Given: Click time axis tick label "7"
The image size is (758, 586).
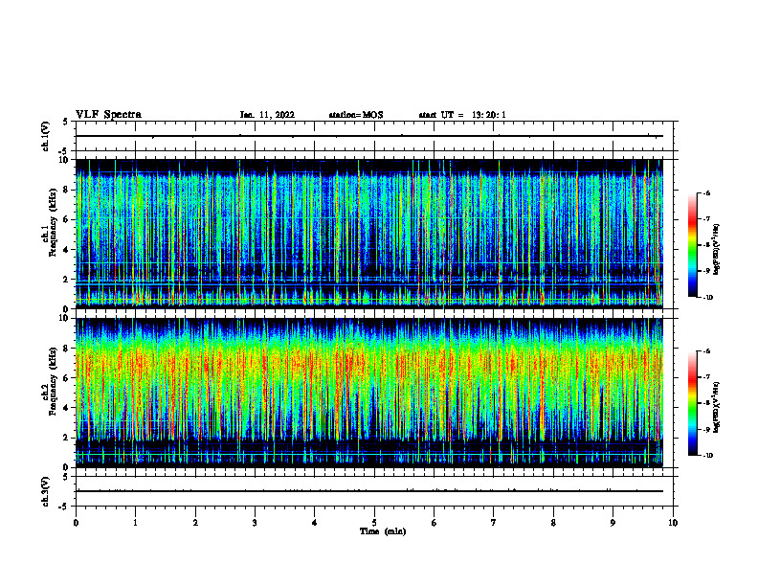Looking at the screenshot, I should (x=494, y=523).
